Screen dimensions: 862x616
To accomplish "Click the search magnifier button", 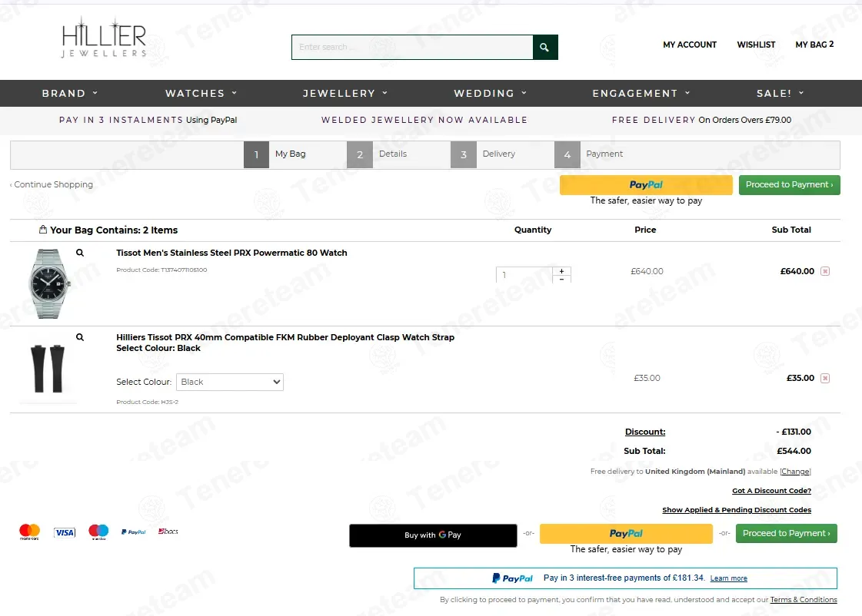I will (544, 47).
